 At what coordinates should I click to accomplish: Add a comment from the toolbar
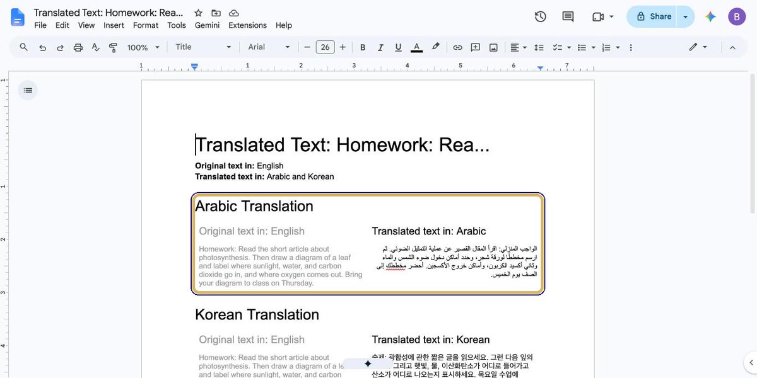(476, 47)
